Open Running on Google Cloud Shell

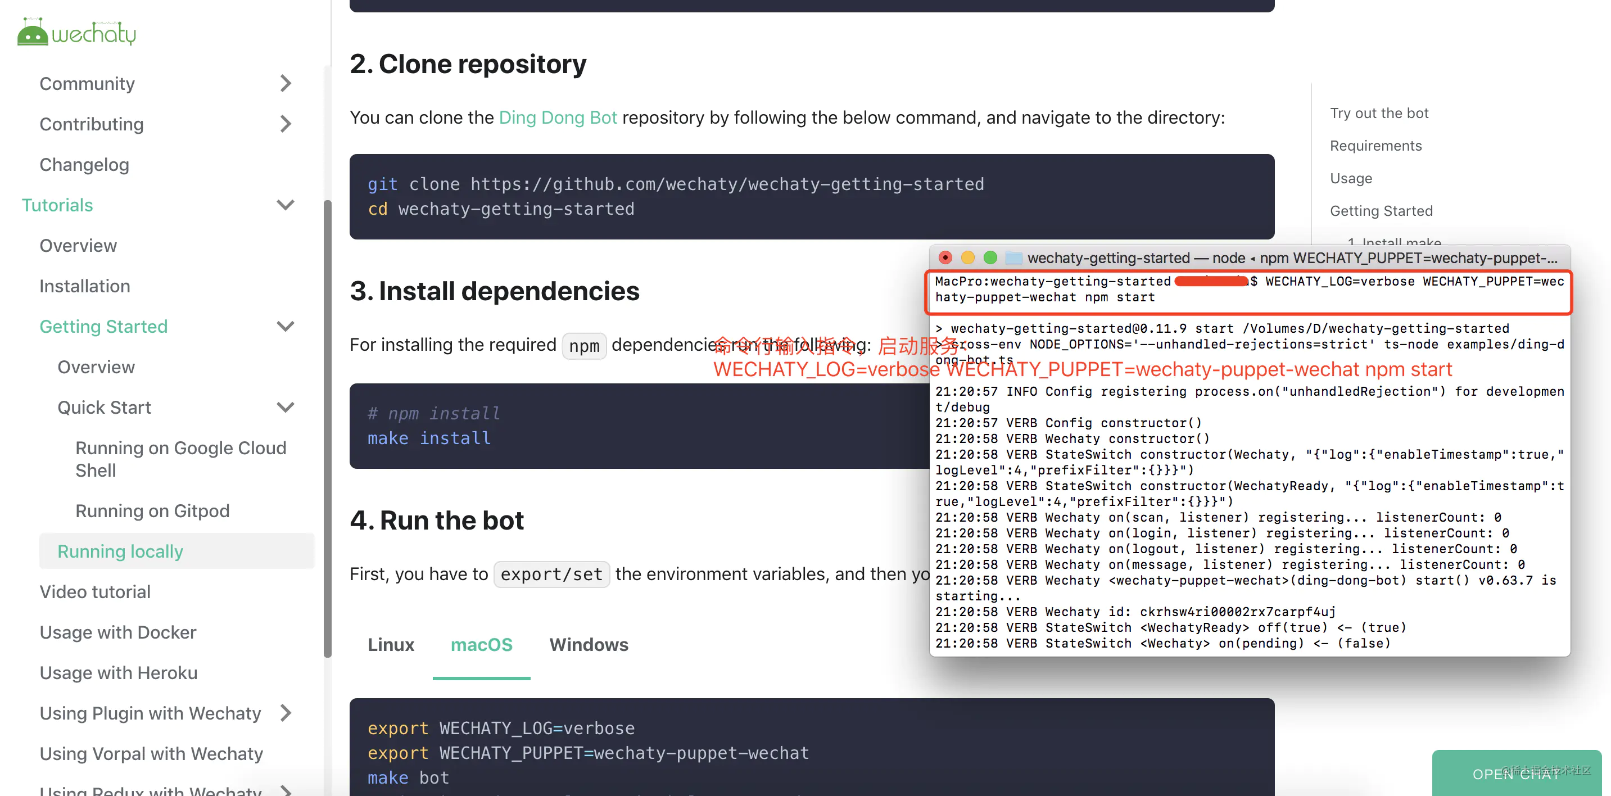(x=181, y=459)
